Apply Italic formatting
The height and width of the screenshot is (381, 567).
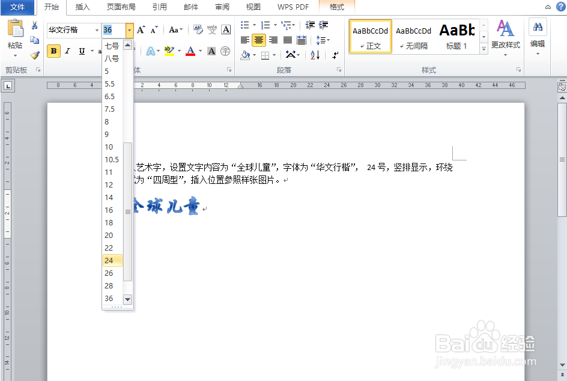pos(67,51)
